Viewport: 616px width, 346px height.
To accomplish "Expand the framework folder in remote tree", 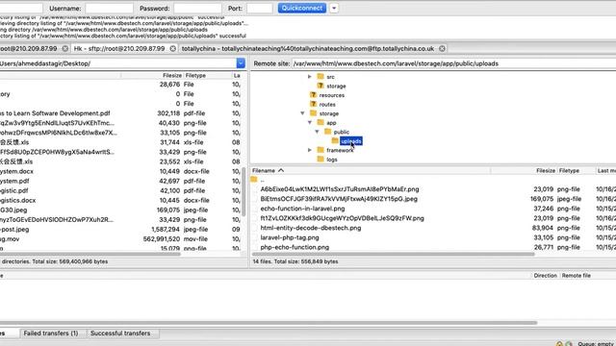I will [310, 150].
